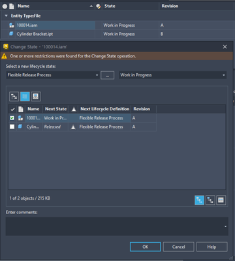The height and width of the screenshot is (261, 235).
Task: Click the 1 of 2 objects / 215 KB text
Action: tap(30, 198)
